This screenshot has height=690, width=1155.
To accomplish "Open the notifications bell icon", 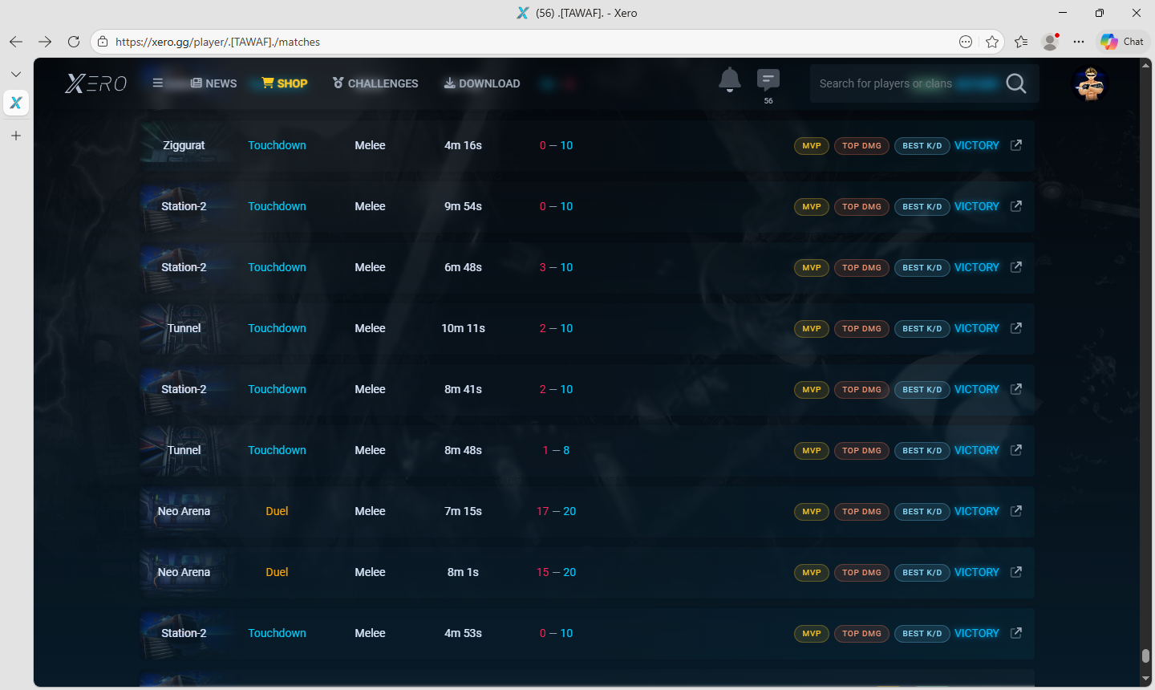I will (729, 80).
